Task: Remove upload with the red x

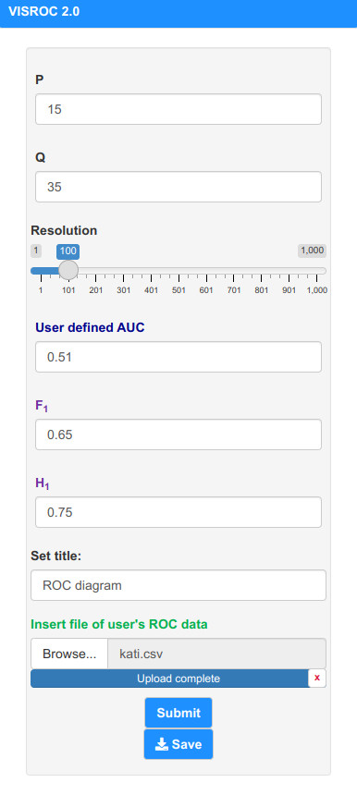Action: [317, 678]
